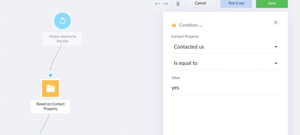Click the Contacted us dropdown arrow

pyautogui.click(x=276, y=47)
